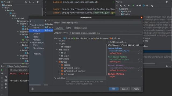
Task: Confirm with OK button
Action: (x=114, y=89)
